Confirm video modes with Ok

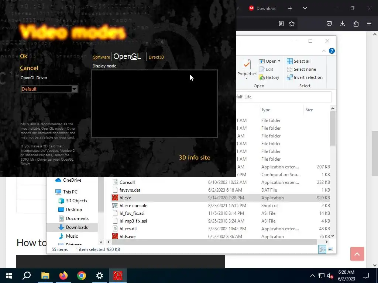(x=24, y=56)
